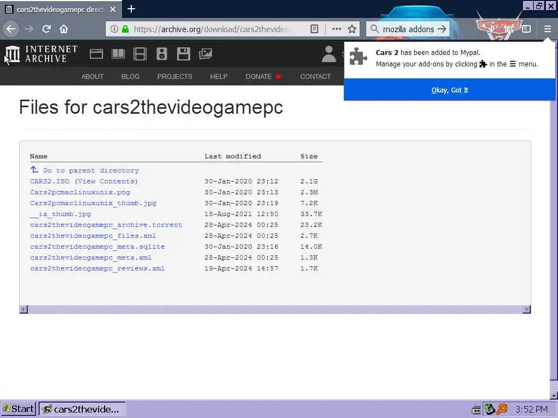Click the search box with mozilla addons
Screen dimensions: 558x418
pyautogui.click(x=409, y=29)
